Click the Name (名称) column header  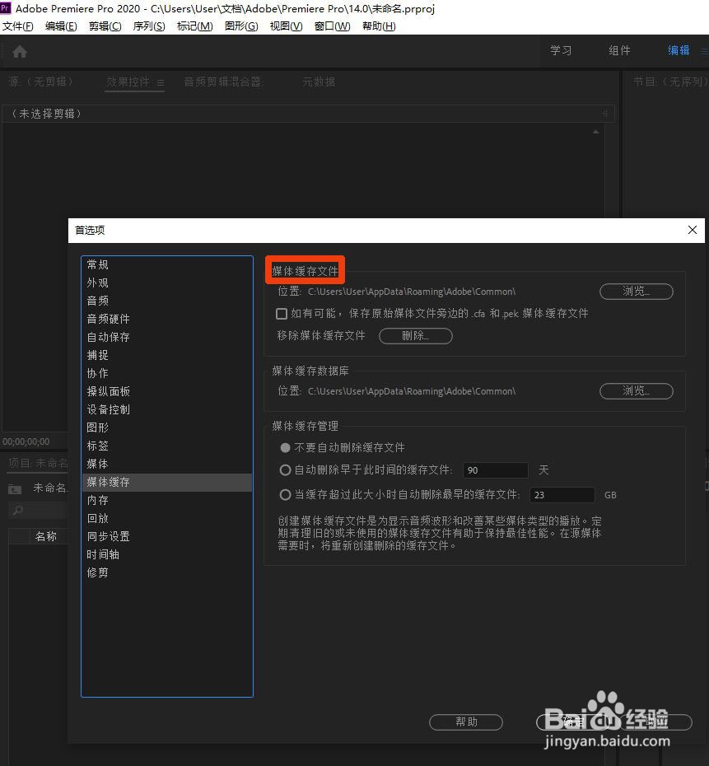pos(46,536)
